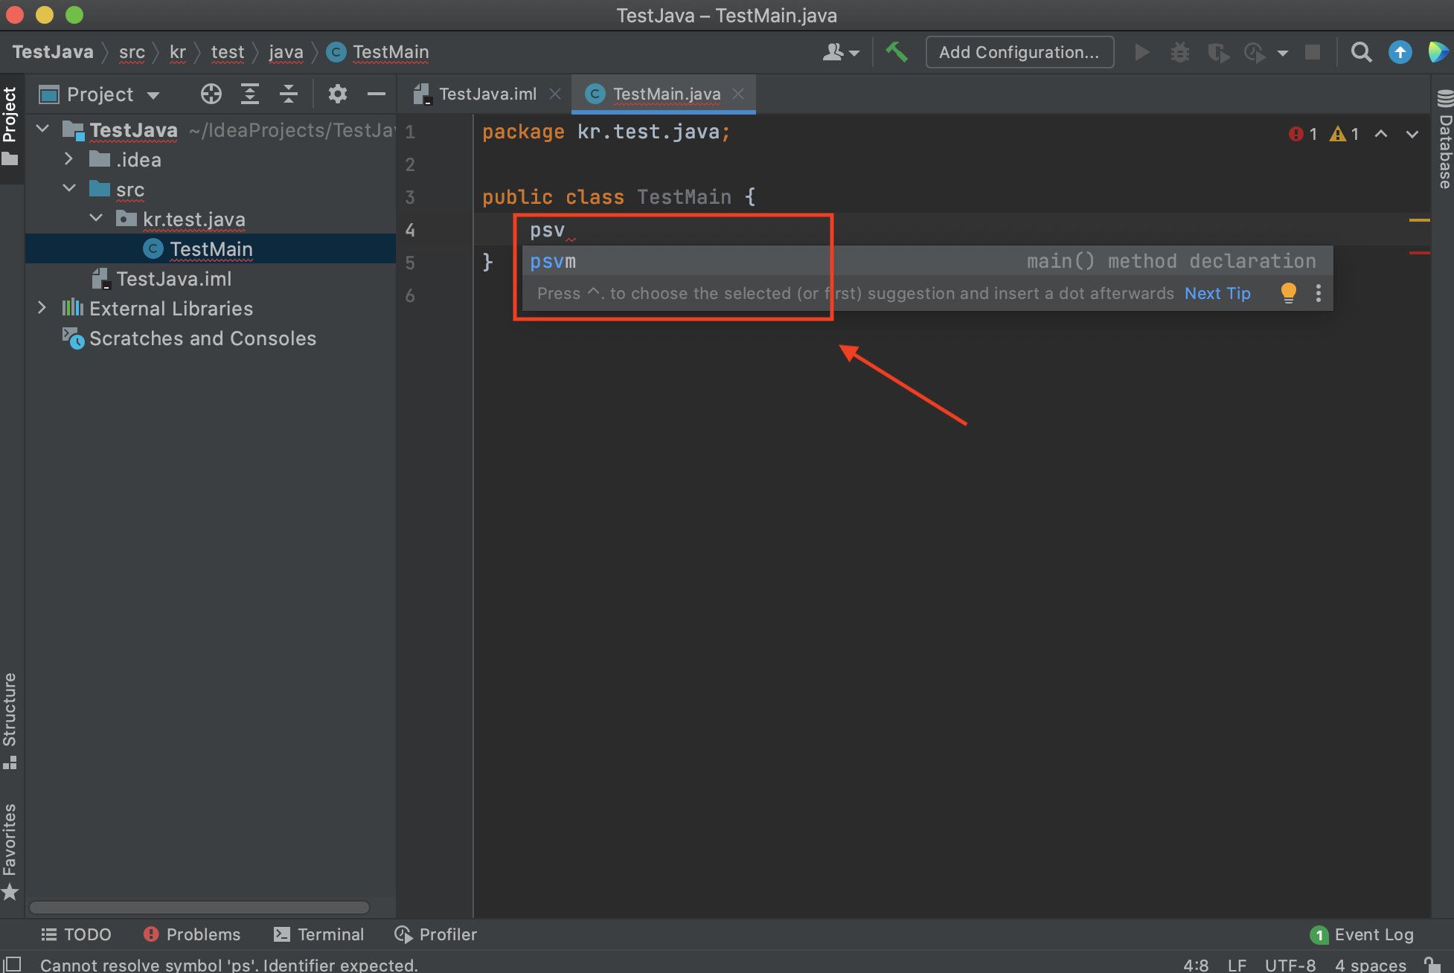Viewport: 1454px width, 973px height.
Task: Click Add Configuration button
Action: point(1019,52)
